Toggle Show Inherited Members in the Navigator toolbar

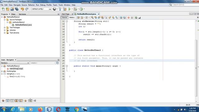pos(3,101)
